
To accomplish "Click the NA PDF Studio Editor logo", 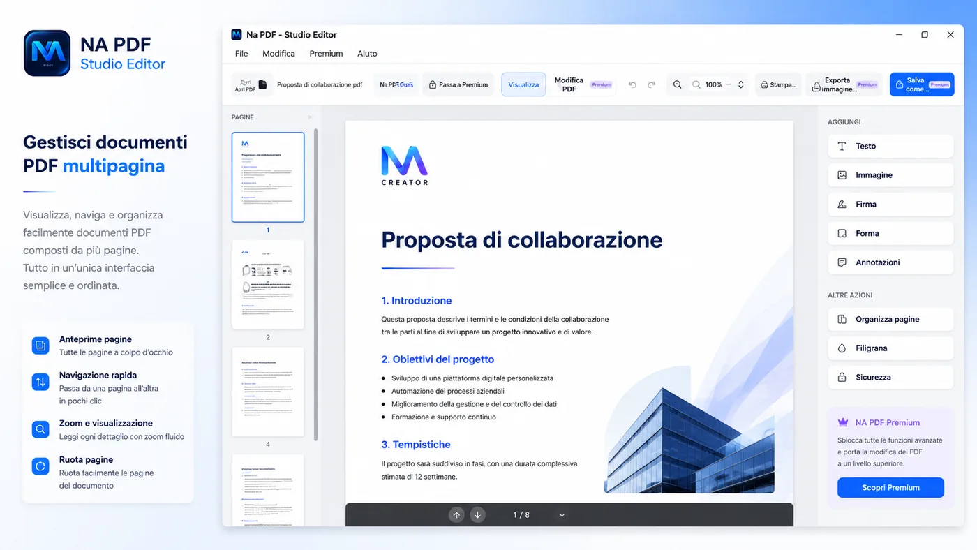I will (x=47, y=53).
